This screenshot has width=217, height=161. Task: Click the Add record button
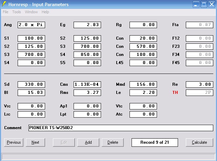88,142
